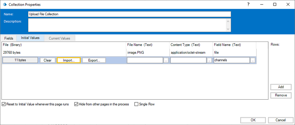The width and height of the screenshot is (295, 125).
Task: Select the application/octet-stream cell
Action: click(191, 53)
